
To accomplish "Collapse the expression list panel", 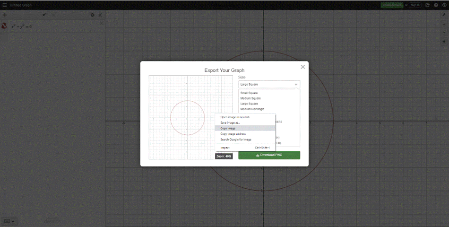I will tap(100, 15).
